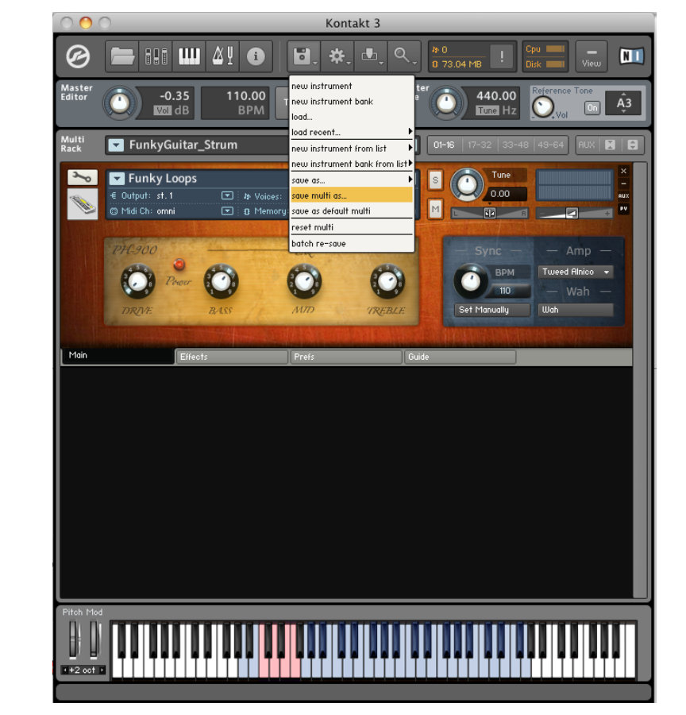This screenshot has height=715, width=686.
Task: Click the +2 oct right arrow
Action: click(102, 670)
